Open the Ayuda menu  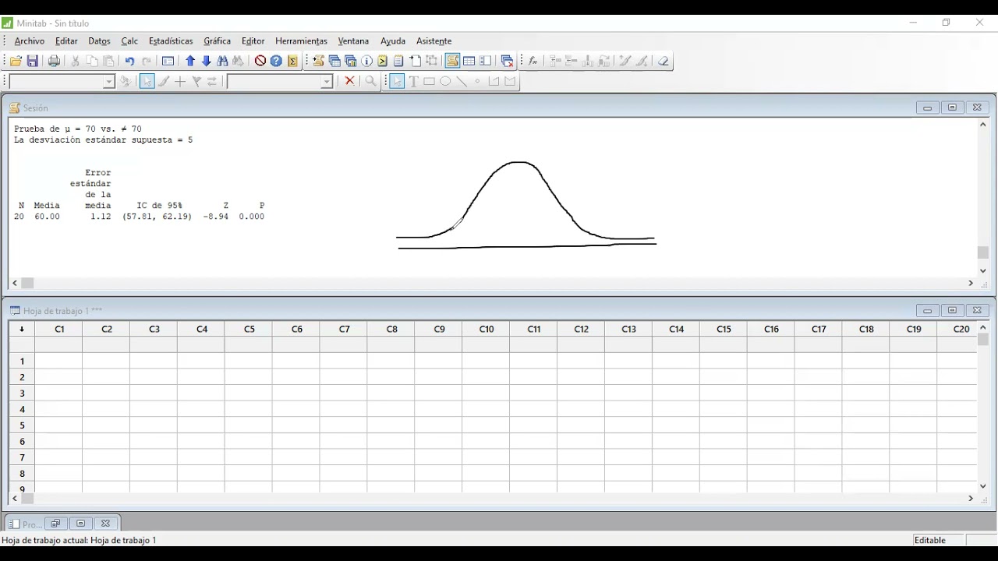[393, 41]
